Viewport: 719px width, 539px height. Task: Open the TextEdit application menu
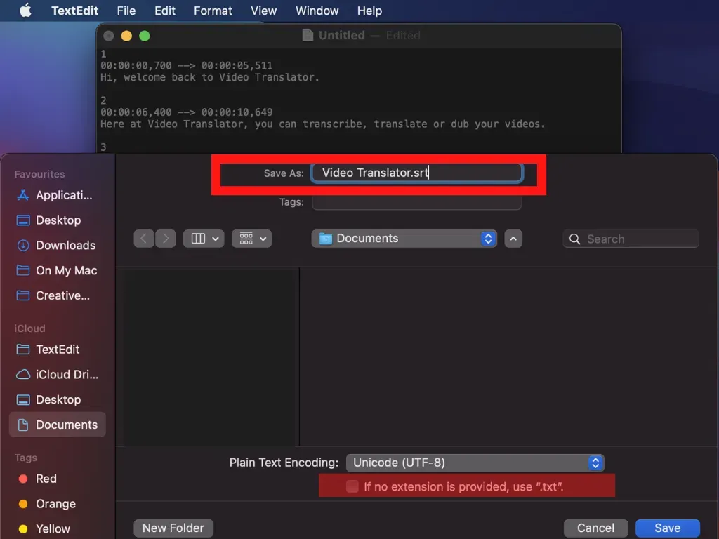[74, 11]
